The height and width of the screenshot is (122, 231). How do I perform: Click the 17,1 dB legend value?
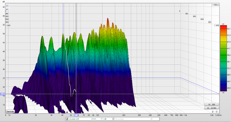(104, 119)
